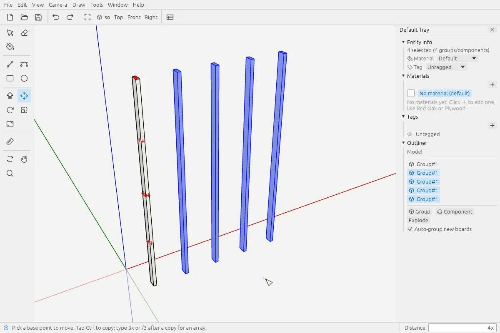The image size is (500, 333).
Task: Switch to Front view
Action: click(134, 17)
